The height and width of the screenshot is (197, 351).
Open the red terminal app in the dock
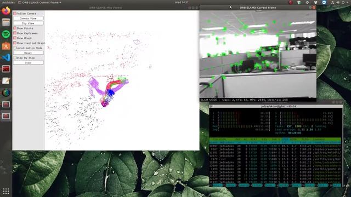click(x=6, y=69)
